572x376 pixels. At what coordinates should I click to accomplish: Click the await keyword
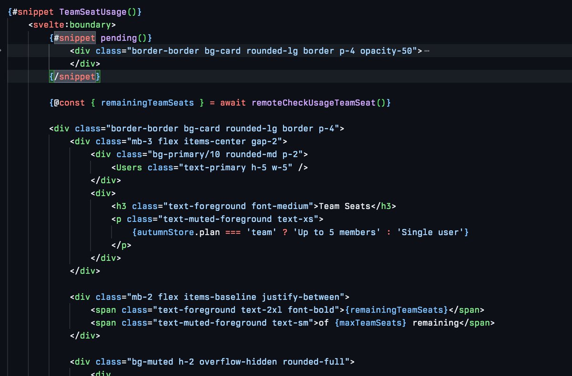click(x=233, y=102)
